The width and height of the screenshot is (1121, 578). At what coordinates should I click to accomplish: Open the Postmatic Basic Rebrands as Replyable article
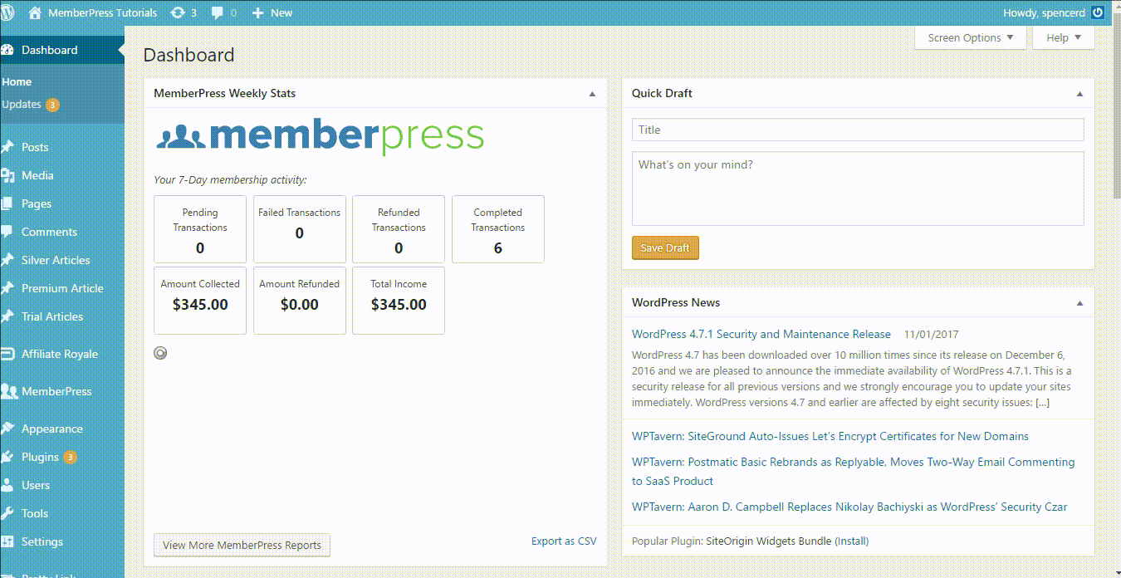[x=854, y=471]
